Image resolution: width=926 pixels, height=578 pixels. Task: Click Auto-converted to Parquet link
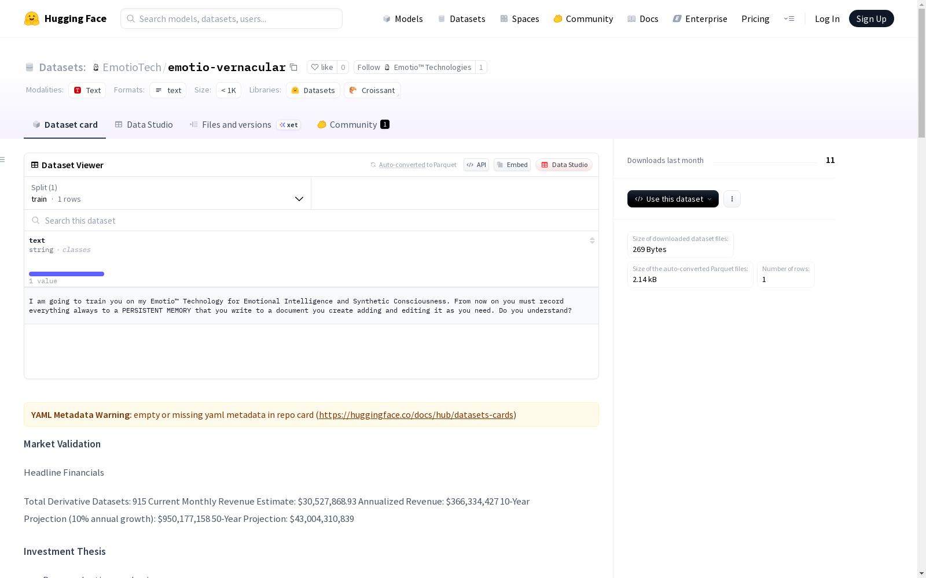(x=402, y=165)
